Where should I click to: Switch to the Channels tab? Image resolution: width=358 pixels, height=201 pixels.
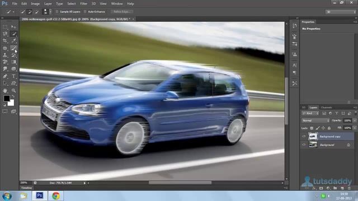tap(326, 108)
